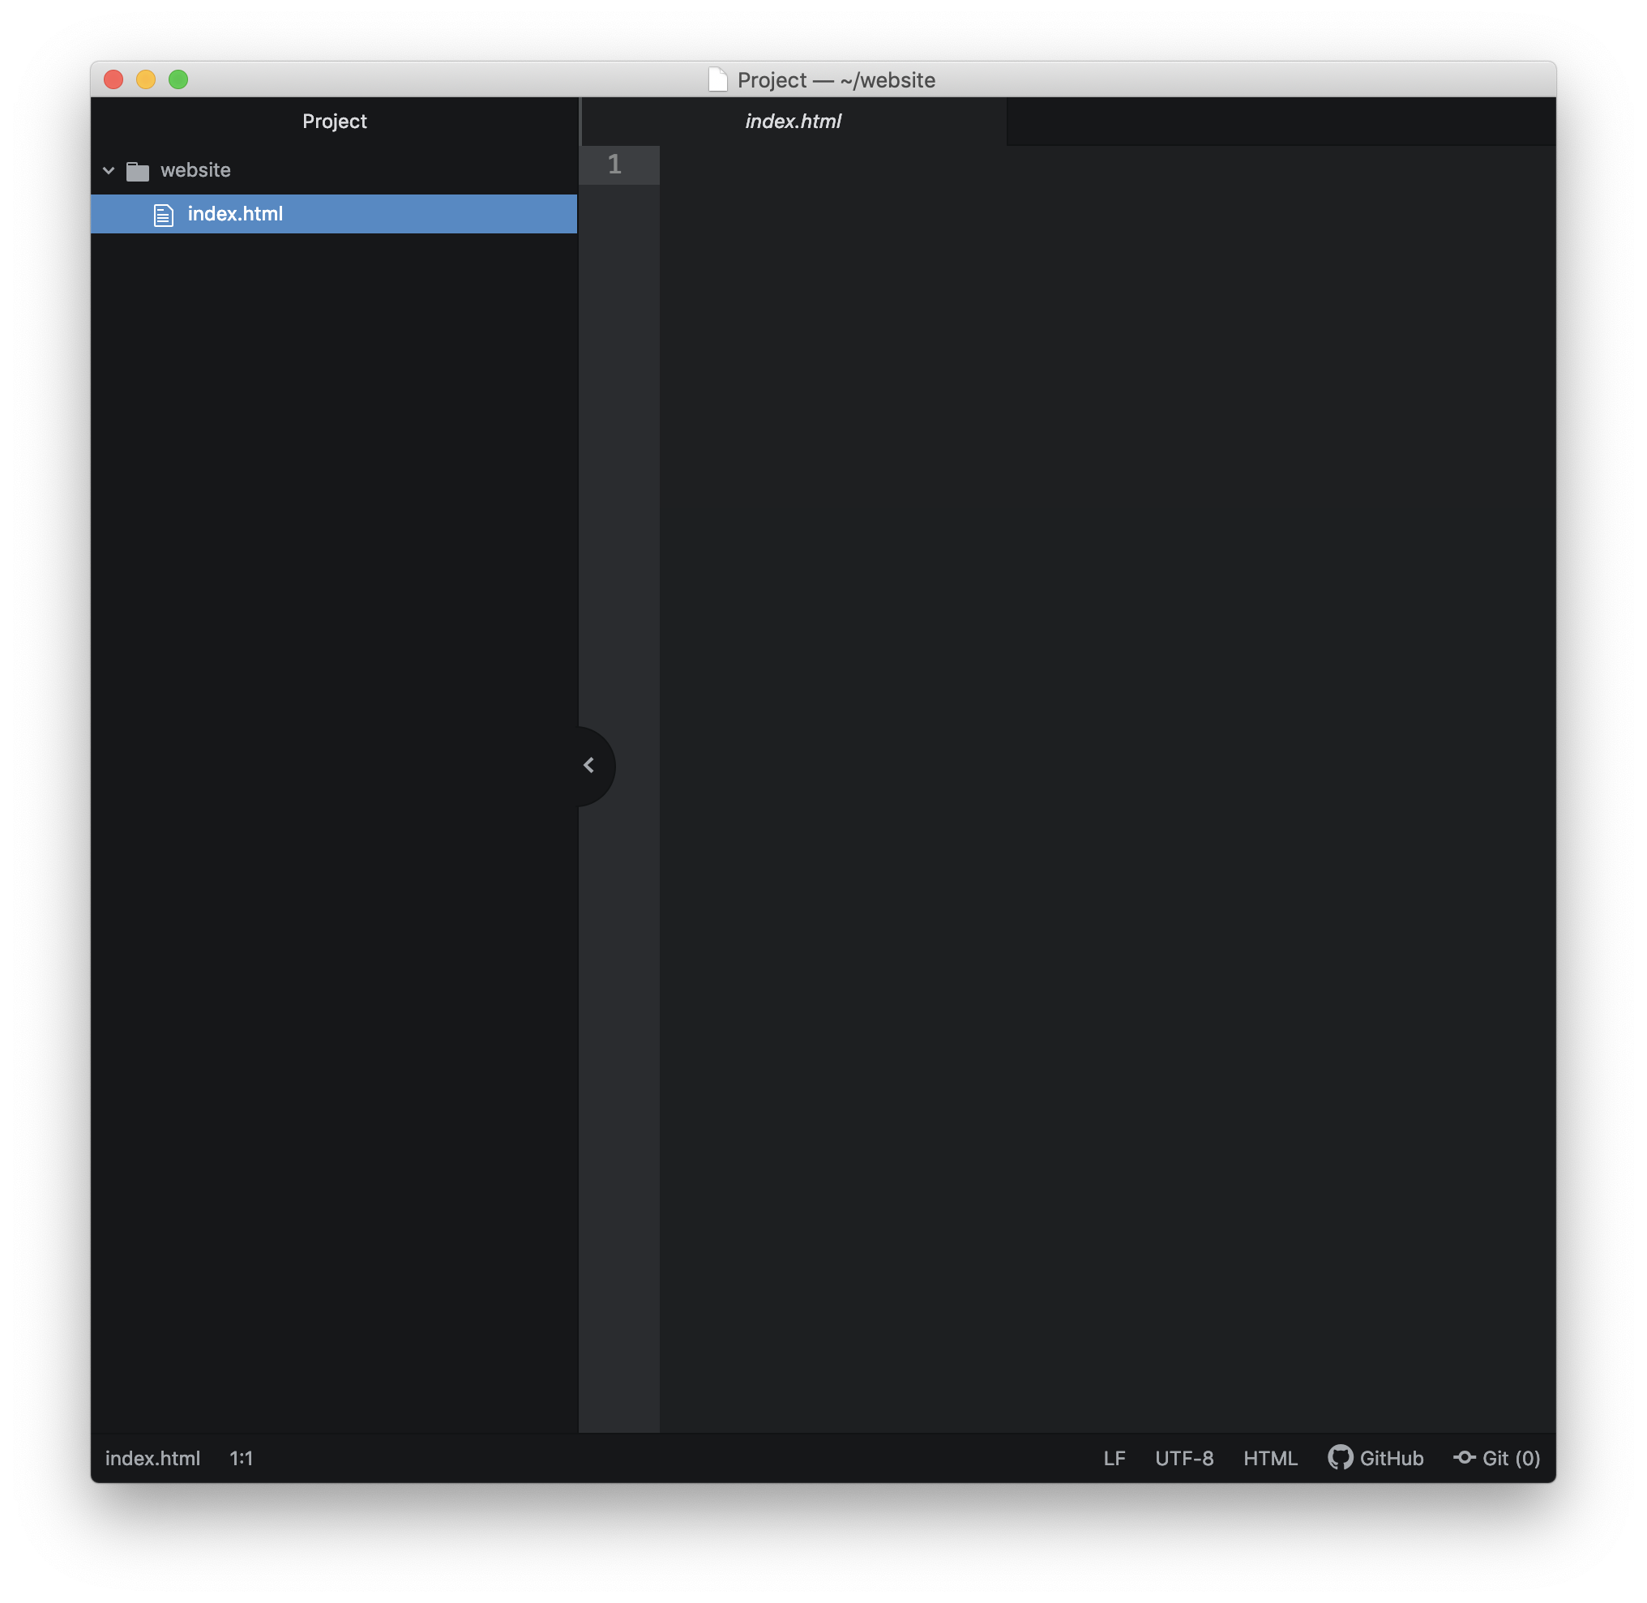Click the Git commit icon in status bar

pos(1465,1457)
